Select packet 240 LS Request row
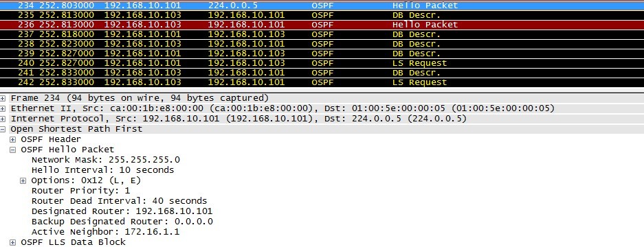The image size is (644, 247). pyautogui.click(x=322, y=63)
